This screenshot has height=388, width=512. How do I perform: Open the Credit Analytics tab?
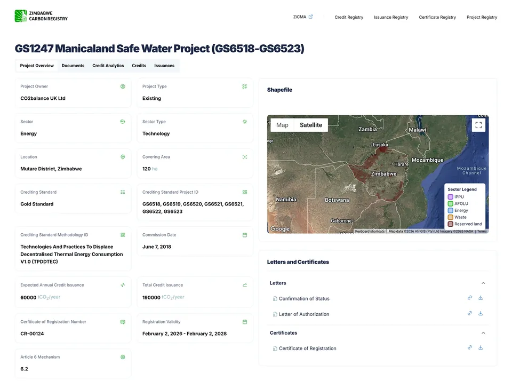(x=108, y=66)
